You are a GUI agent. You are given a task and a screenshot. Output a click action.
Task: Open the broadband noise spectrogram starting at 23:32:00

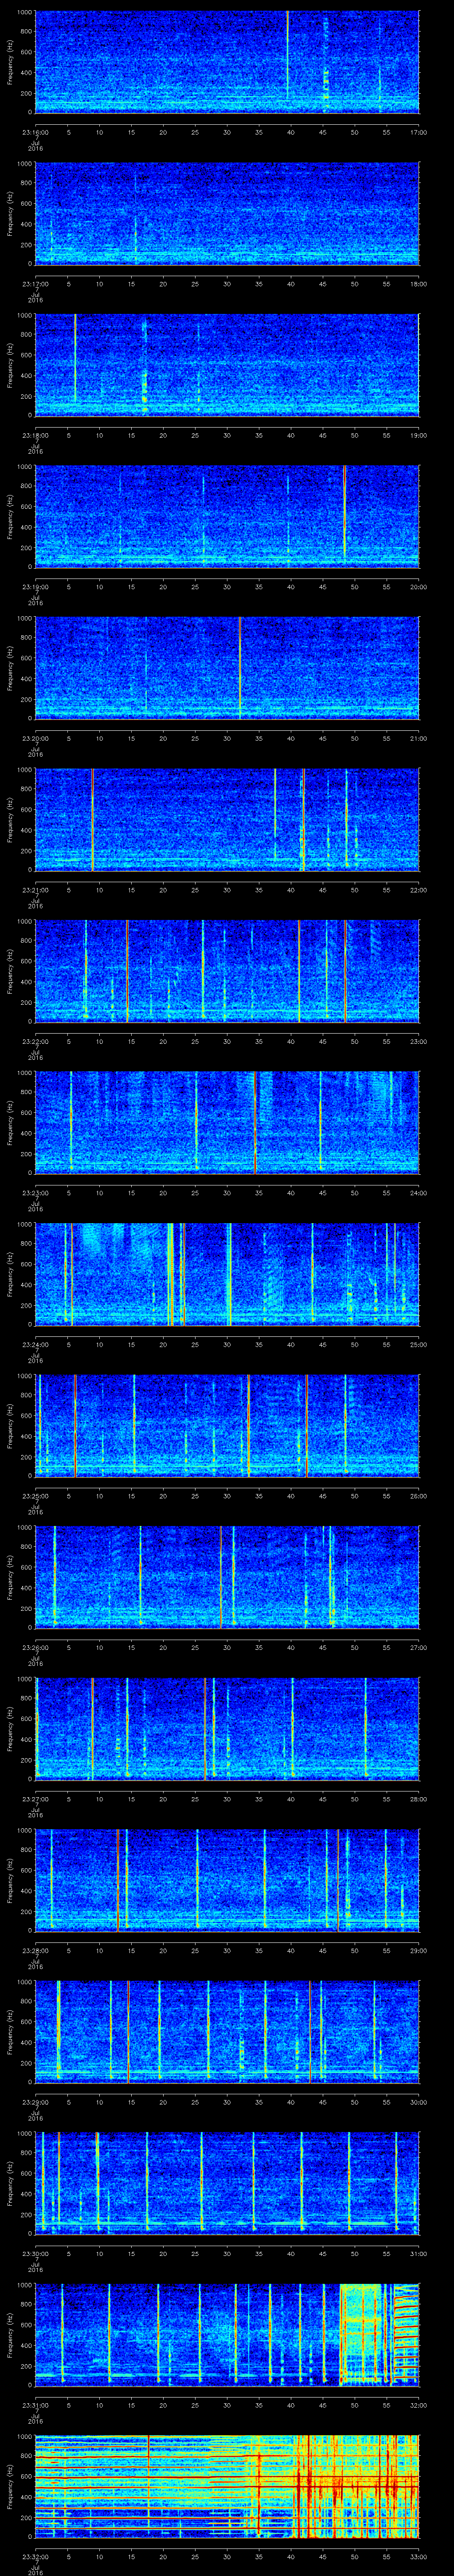(227, 2486)
